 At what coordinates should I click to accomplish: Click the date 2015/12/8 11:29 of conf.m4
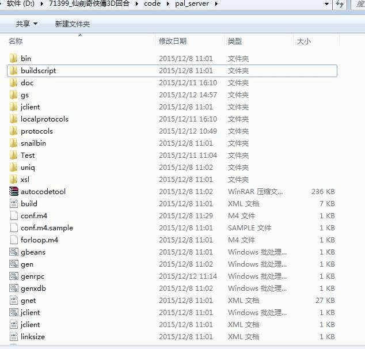tap(186, 215)
